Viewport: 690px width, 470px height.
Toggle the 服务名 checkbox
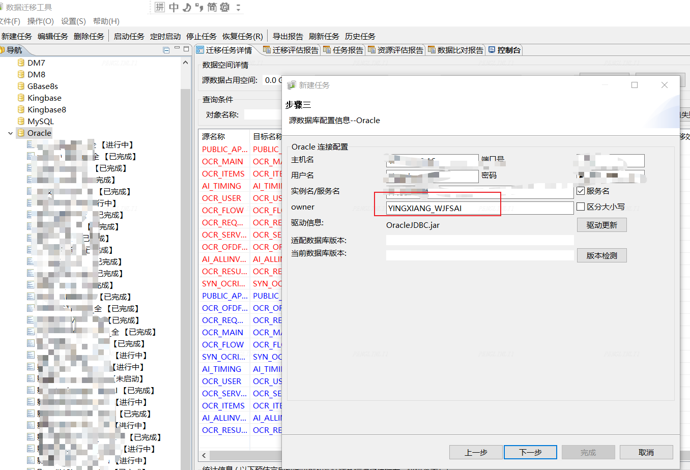click(x=581, y=191)
